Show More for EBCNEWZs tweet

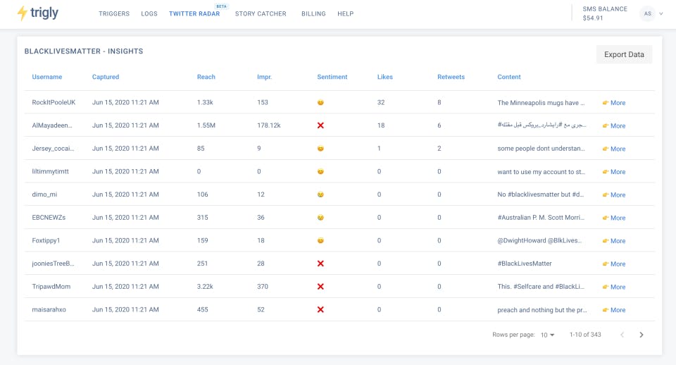613,218
